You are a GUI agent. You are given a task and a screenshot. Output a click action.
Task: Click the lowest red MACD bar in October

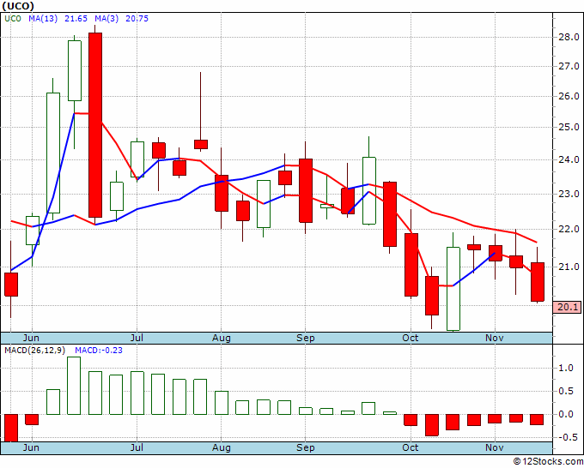(x=432, y=425)
